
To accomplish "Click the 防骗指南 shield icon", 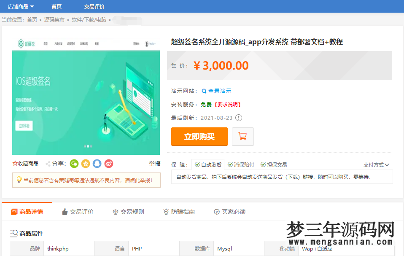I will [x=166, y=212].
